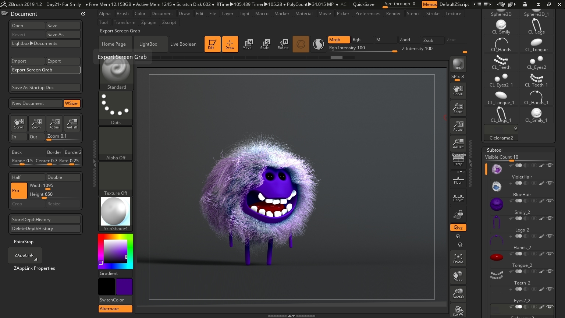
Task: Toggle the Floor grid icon
Action: coord(458,180)
